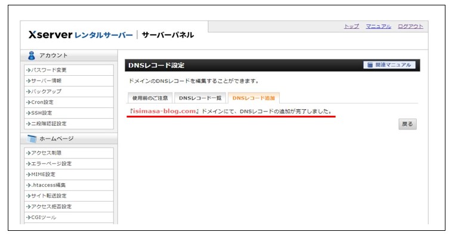Open バックアップ in the sidebar
452x235 pixels.
69,91
